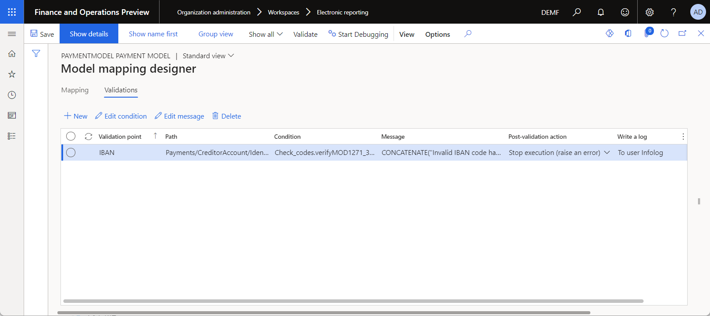Screen dimensions: 710x316
Task: Click the IBAN validation point cell
Action: tap(107, 152)
